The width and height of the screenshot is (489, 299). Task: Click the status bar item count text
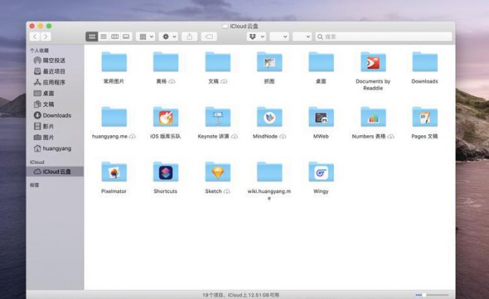click(241, 294)
